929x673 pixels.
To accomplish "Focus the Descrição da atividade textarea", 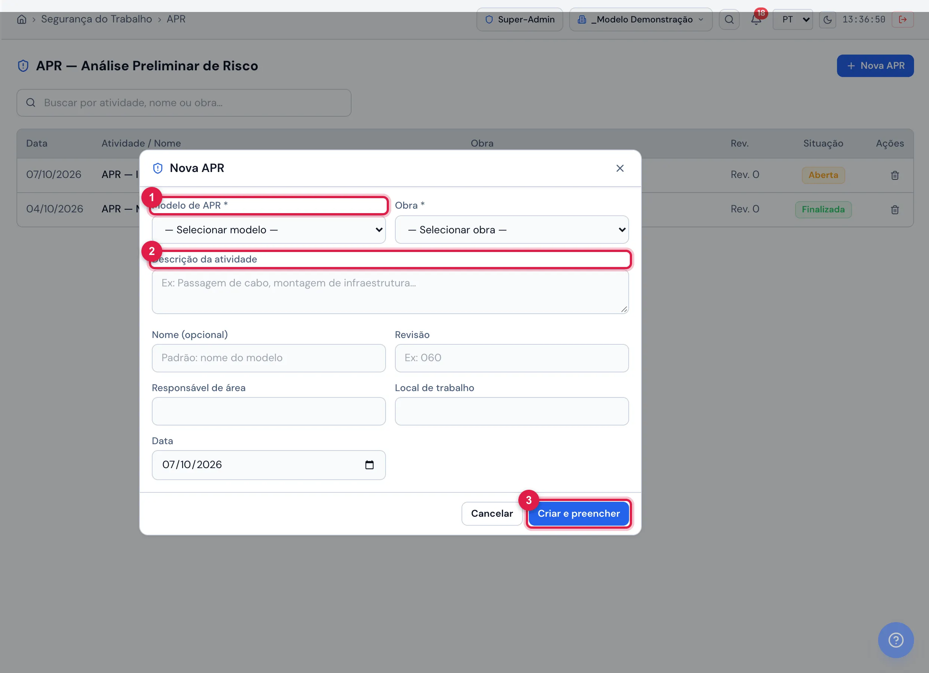I will coord(390,292).
